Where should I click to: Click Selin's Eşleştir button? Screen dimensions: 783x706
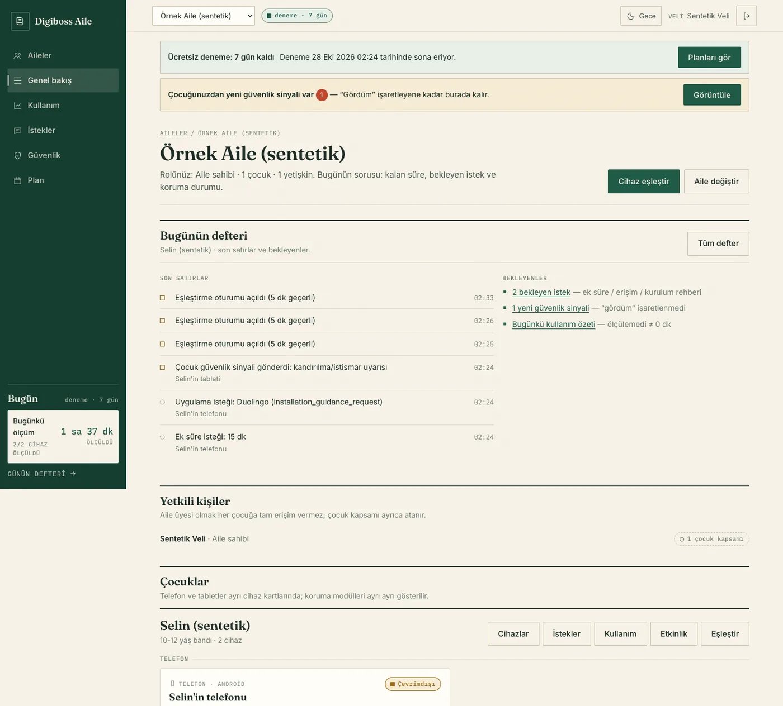pos(725,634)
